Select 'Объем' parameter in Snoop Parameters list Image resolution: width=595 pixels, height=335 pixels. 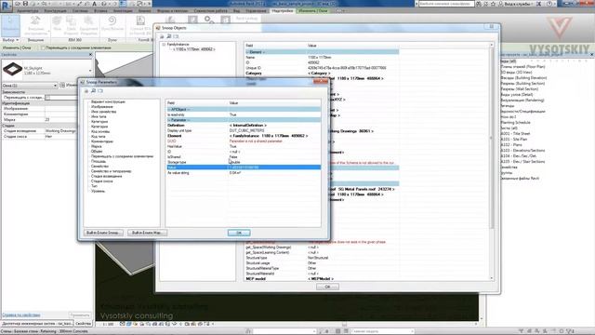pyautogui.click(x=97, y=151)
